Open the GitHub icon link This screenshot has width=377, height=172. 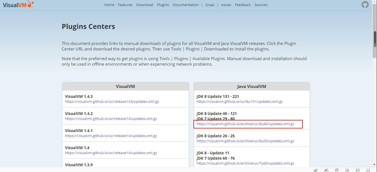pos(365,5)
